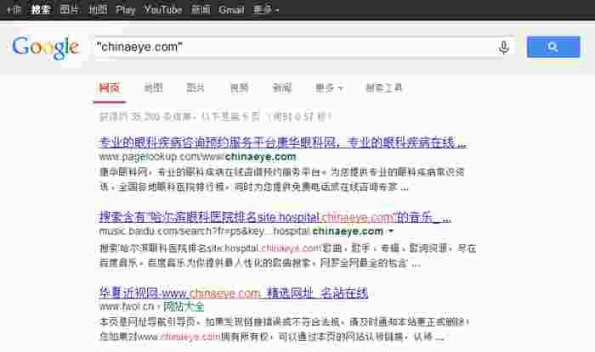Expand the 更多 dropdown in the results tabs
The width and height of the screenshot is (595, 352).
[329, 88]
